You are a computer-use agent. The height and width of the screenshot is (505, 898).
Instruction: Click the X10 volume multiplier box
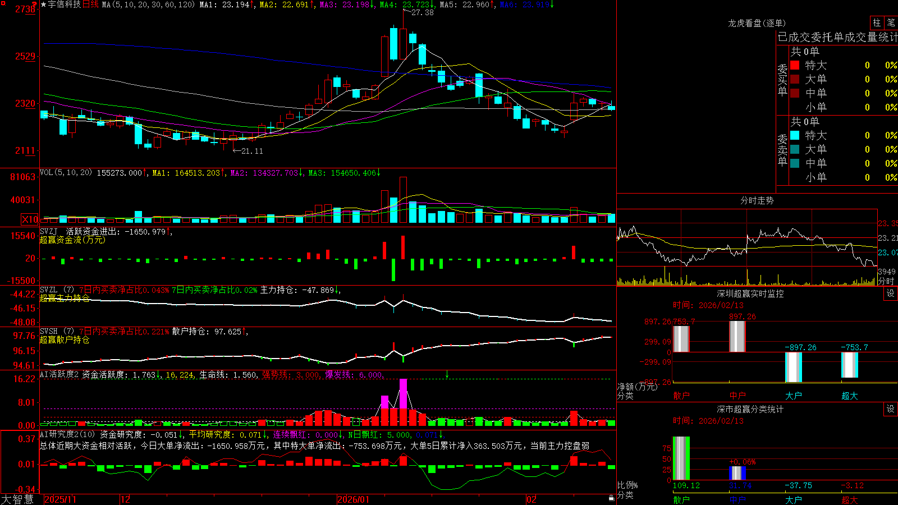[x=30, y=219]
